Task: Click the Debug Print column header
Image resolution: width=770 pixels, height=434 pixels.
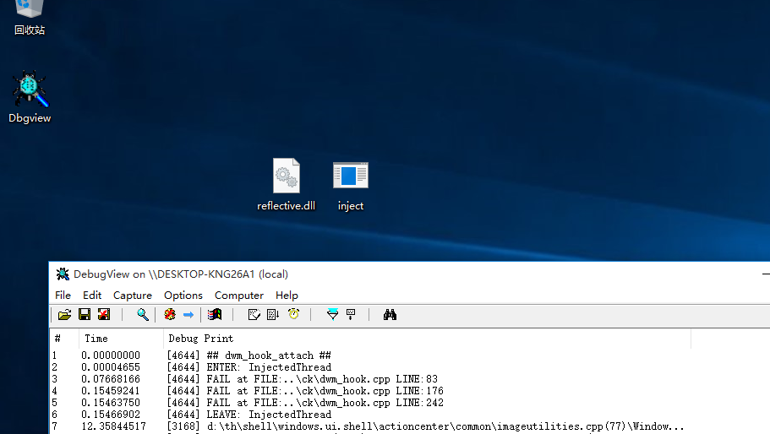Action: click(201, 338)
